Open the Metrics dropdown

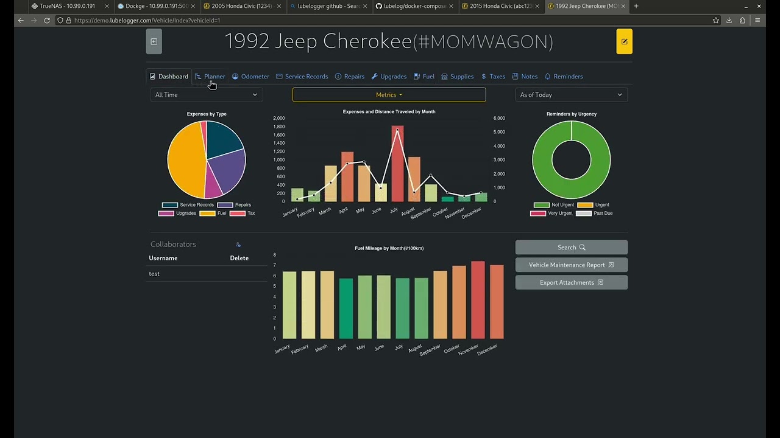point(389,95)
